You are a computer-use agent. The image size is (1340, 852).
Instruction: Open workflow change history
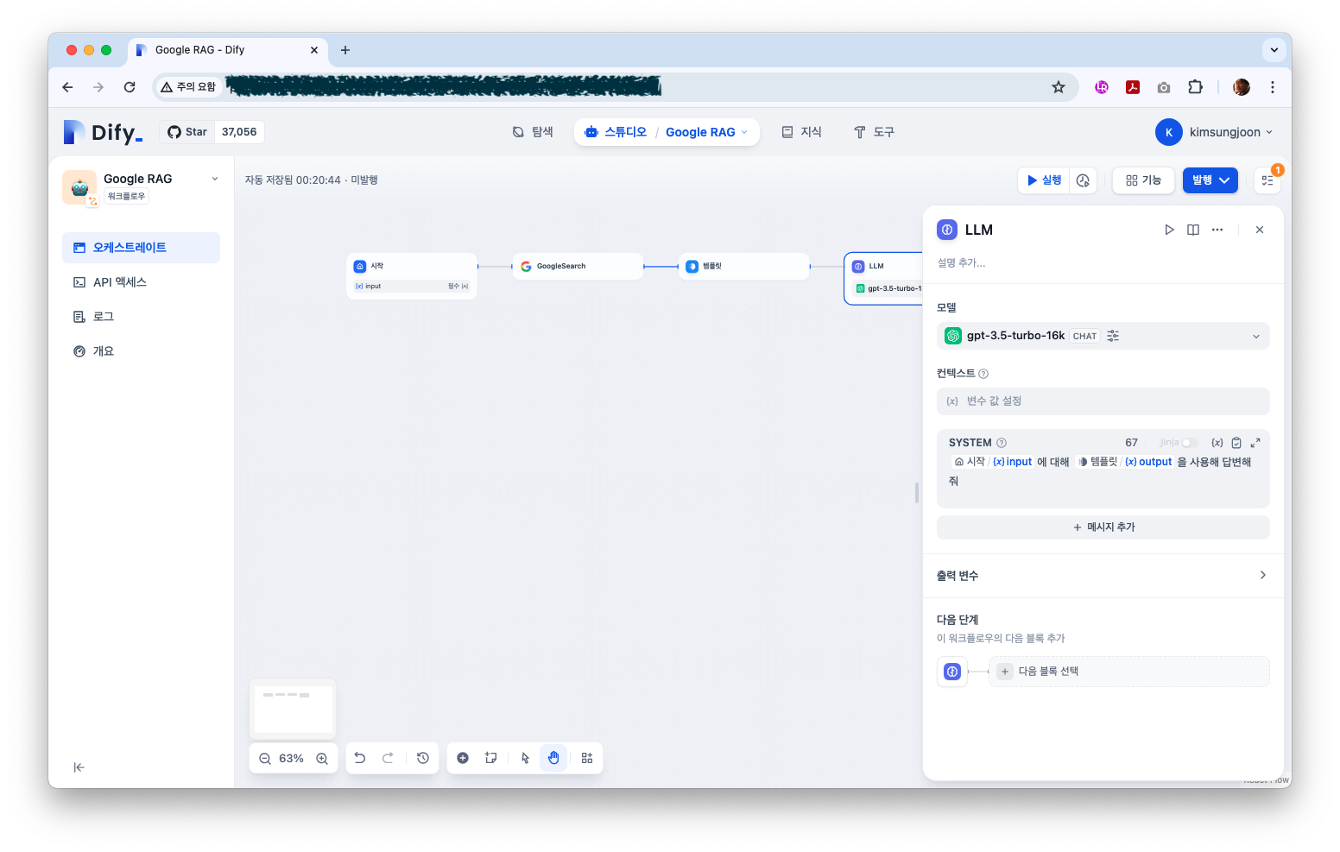(x=423, y=758)
